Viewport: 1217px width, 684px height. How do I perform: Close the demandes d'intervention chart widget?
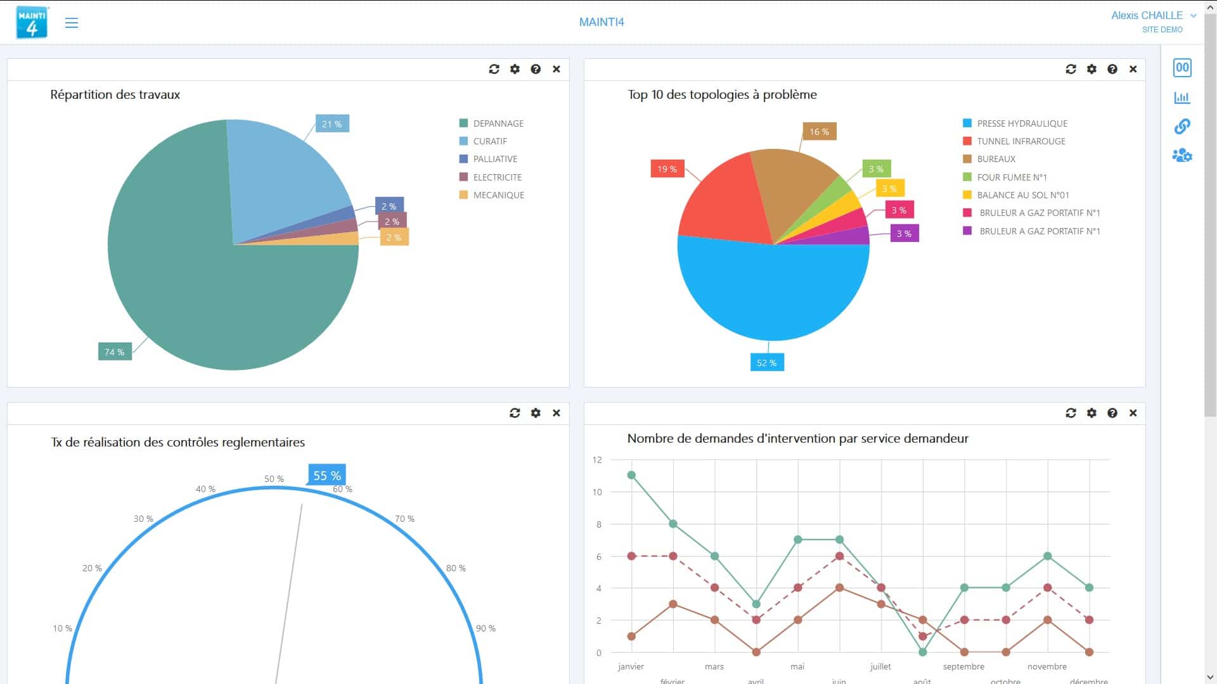tap(1133, 413)
